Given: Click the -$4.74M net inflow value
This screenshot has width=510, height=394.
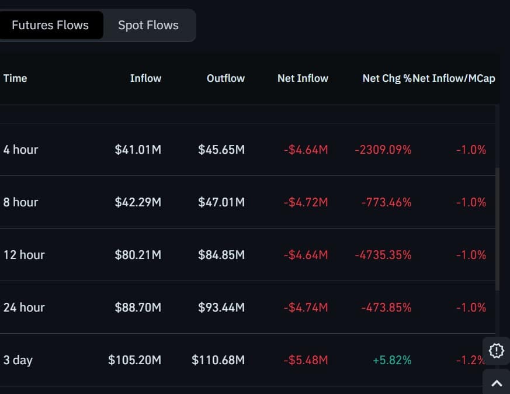Looking at the screenshot, I should tap(306, 307).
